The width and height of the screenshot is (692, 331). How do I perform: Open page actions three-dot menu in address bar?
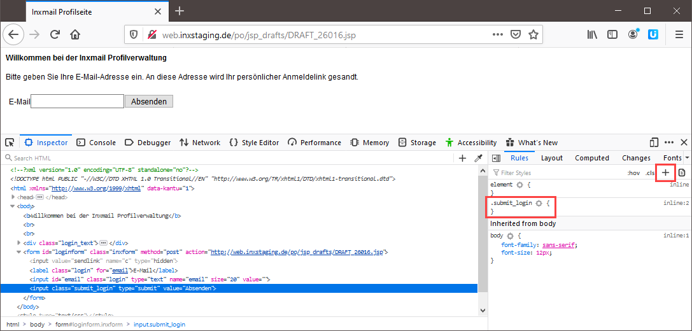point(497,34)
